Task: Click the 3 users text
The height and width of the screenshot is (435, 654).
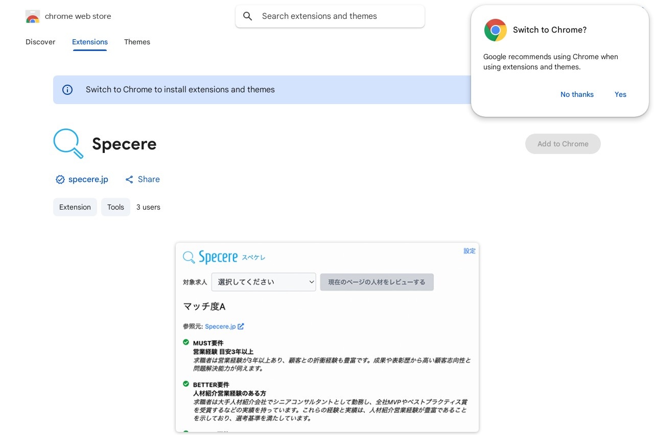Action: click(148, 207)
